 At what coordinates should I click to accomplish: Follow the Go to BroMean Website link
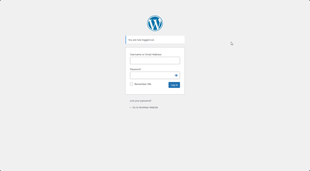tap(144, 107)
